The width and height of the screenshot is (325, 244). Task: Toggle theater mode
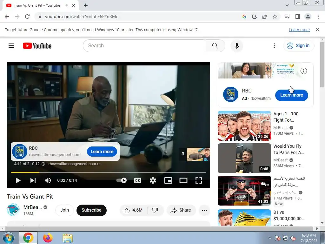(183, 180)
